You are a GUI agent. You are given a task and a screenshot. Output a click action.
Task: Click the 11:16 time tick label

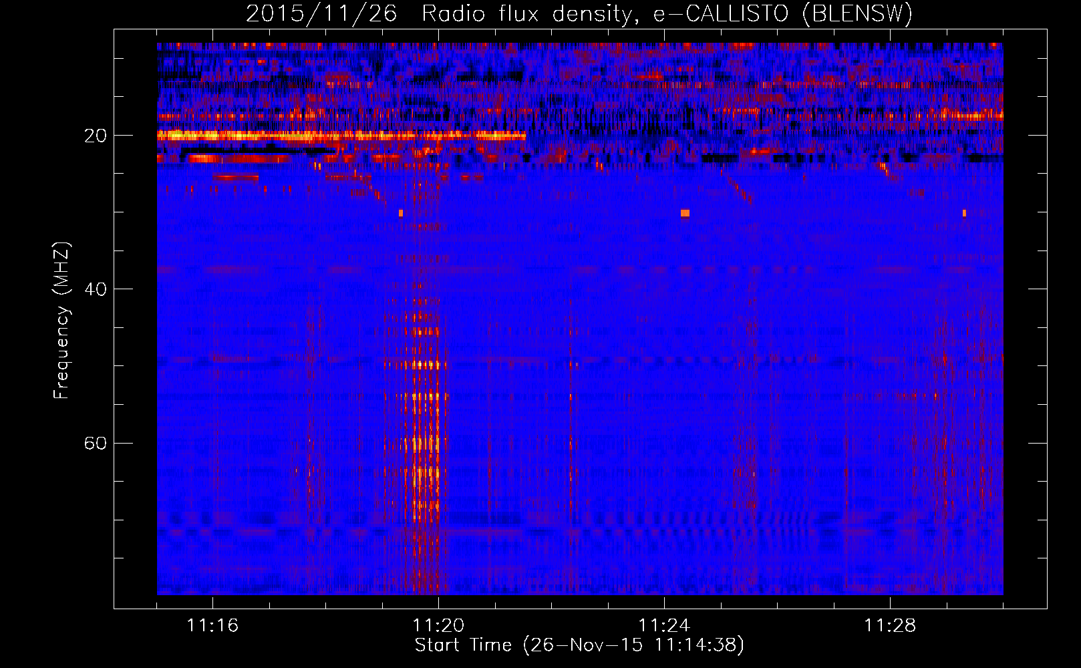tap(212, 626)
